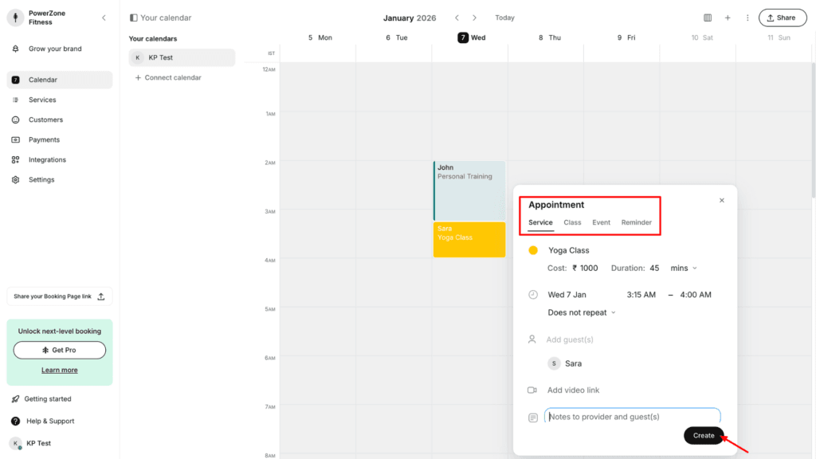This screenshot has height=459, width=816.
Task: Expand the Does not repeat dropdown
Action: (580, 312)
